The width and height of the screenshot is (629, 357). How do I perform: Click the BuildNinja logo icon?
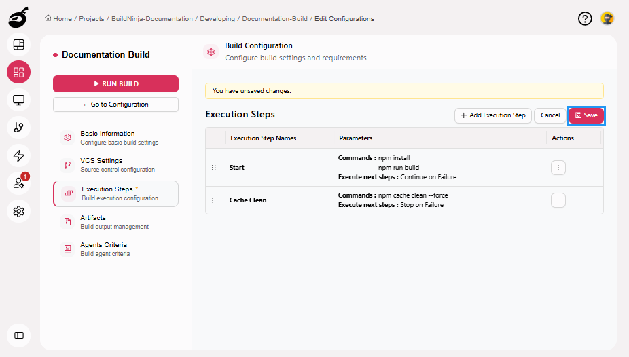coord(18,16)
